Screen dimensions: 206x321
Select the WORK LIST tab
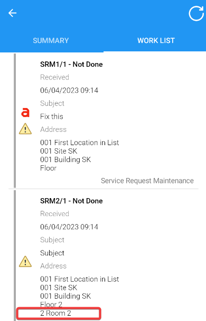[x=156, y=41]
